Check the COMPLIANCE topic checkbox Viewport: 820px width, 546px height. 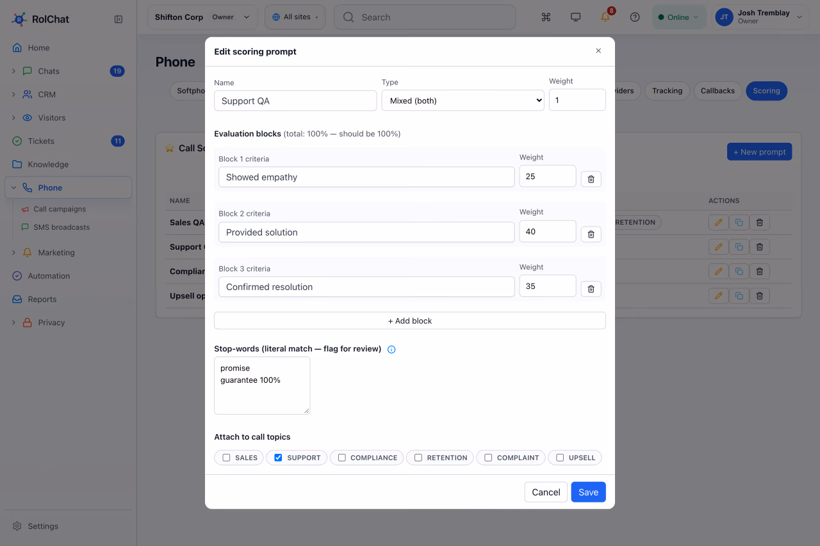[x=342, y=458]
